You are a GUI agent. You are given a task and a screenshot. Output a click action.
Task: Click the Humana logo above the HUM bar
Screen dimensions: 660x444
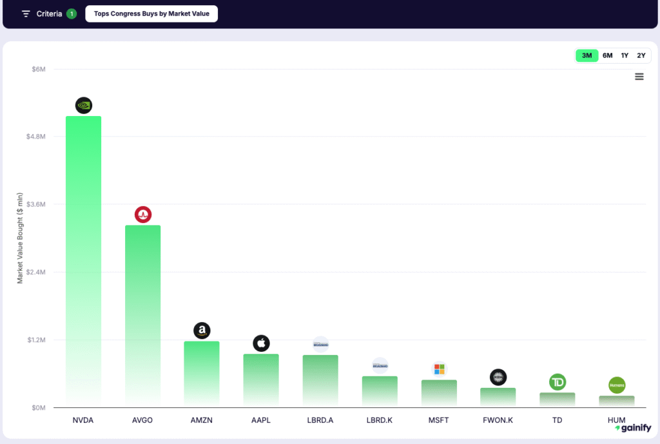pyautogui.click(x=617, y=385)
